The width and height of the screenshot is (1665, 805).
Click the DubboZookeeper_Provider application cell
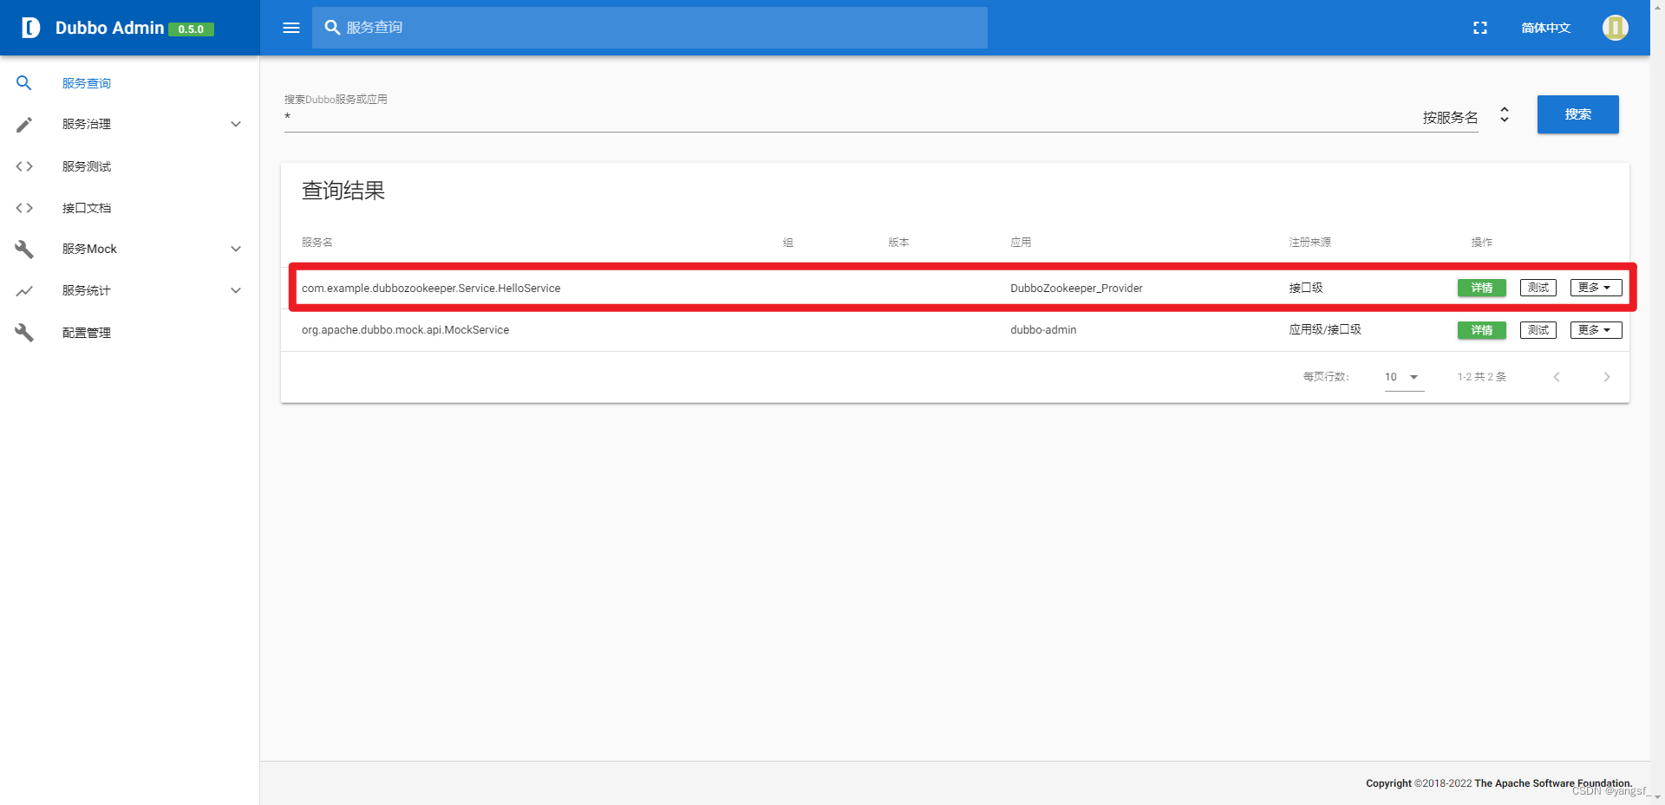[x=1076, y=289]
